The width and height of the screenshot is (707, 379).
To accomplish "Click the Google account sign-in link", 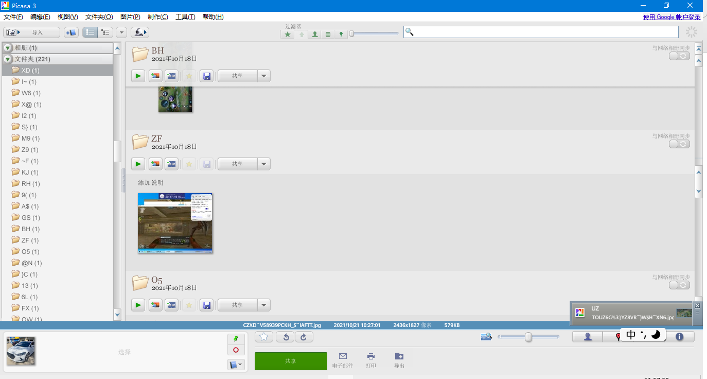I will 671,17.
